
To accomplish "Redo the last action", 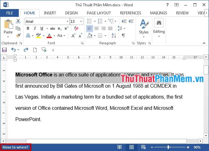I will click(26, 50).
